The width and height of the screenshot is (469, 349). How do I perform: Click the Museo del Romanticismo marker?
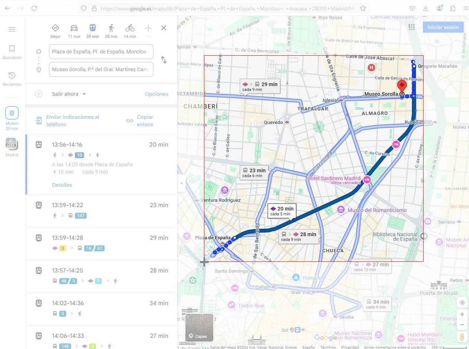click(x=341, y=210)
